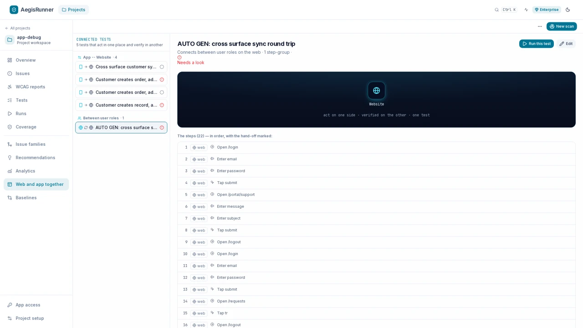Click the Website globe node icon

pos(376,90)
